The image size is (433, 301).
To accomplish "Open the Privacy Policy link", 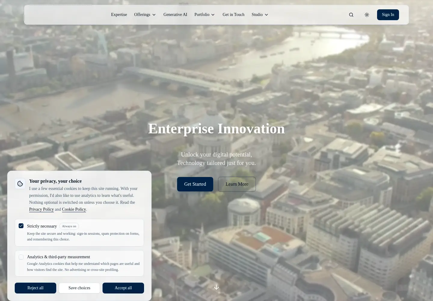I will tap(41, 209).
